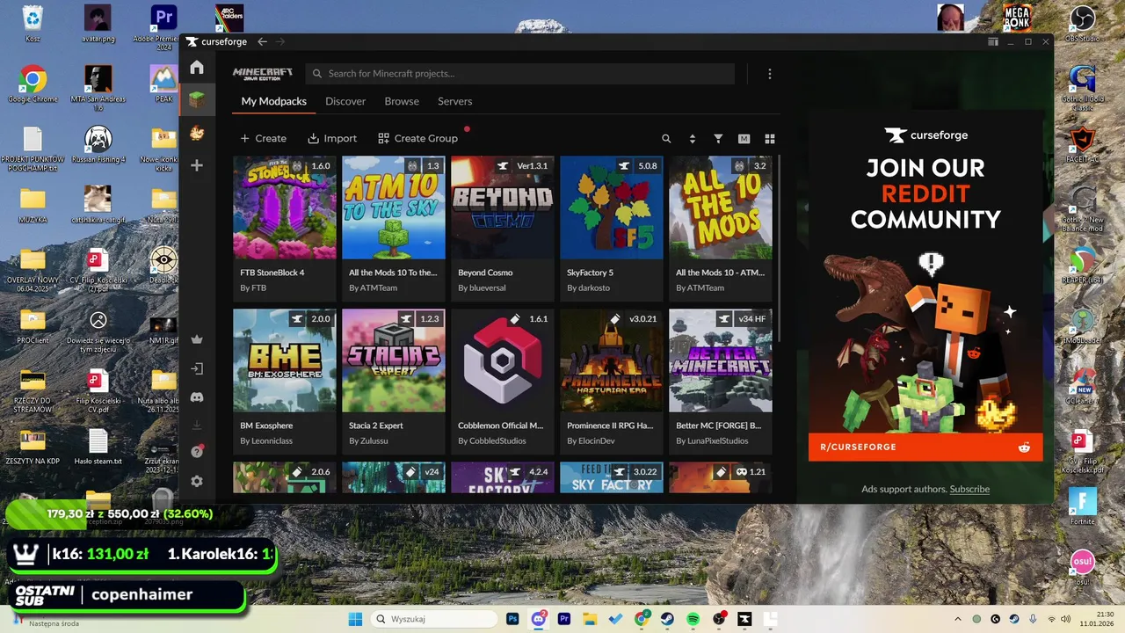Toggle the M medium view icon
Viewport: 1125px width, 633px height.
(x=744, y=139)
